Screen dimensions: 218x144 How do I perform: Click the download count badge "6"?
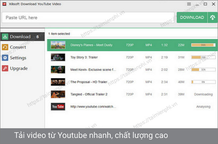37,37
